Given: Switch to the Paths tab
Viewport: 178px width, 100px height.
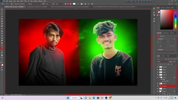Looking at the screenshot, I should [x=168, y=56].
